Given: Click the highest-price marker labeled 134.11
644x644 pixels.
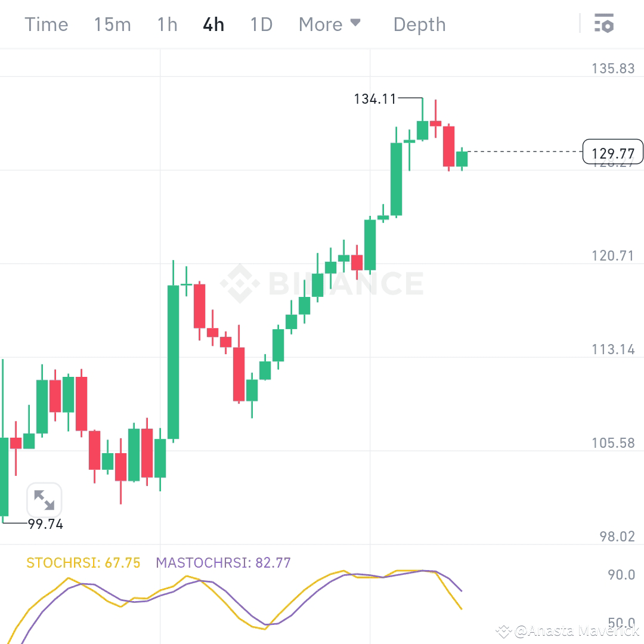Looking at the screenshot, I should pos(375,99).
